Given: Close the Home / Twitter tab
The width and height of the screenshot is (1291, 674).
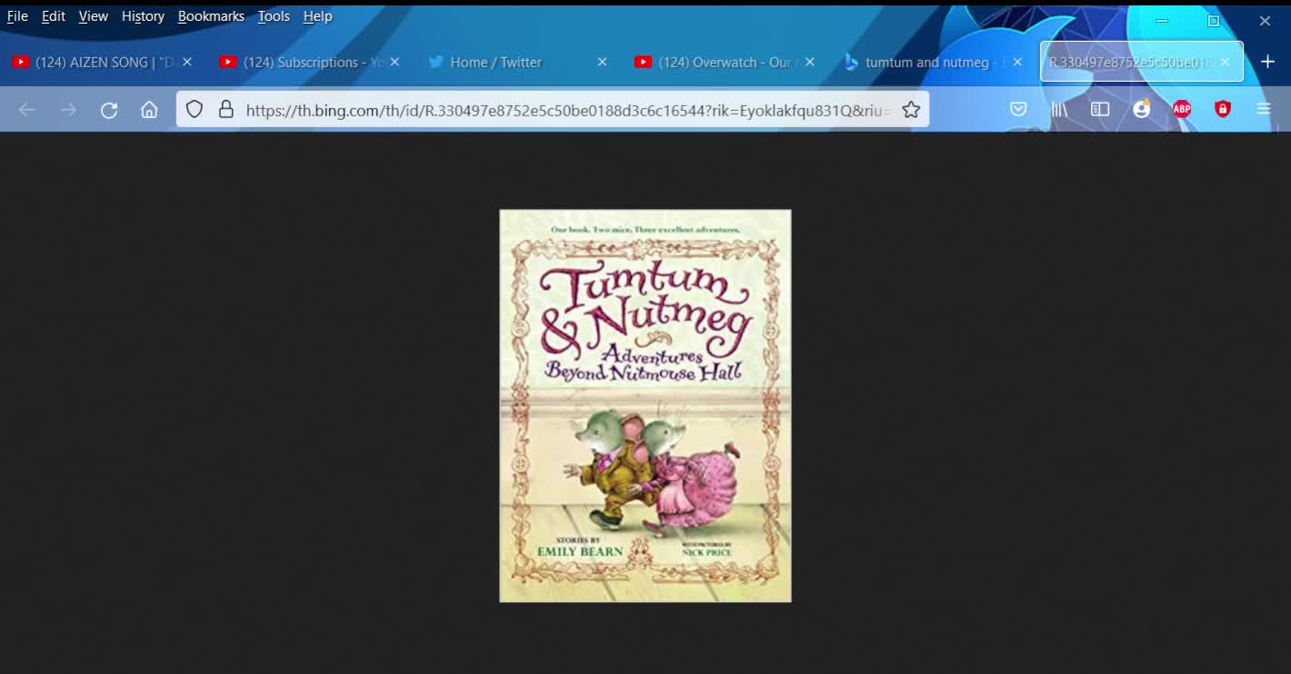Looking at the screenshot, I should point(602,62).
